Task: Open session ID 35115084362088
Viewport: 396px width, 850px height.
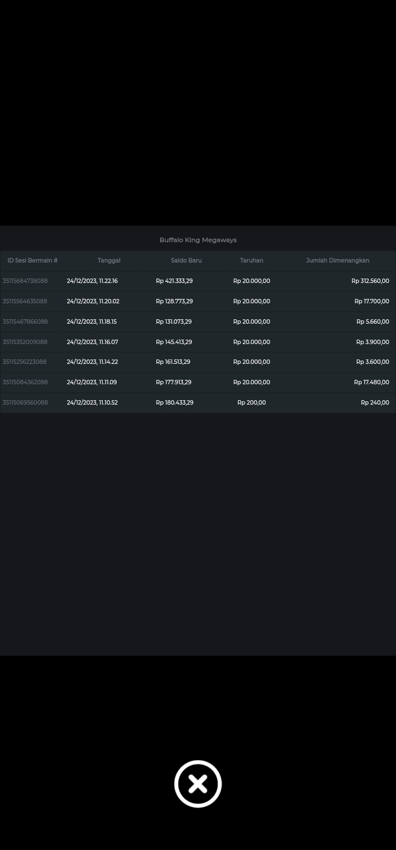Action: tap(25, 382)
